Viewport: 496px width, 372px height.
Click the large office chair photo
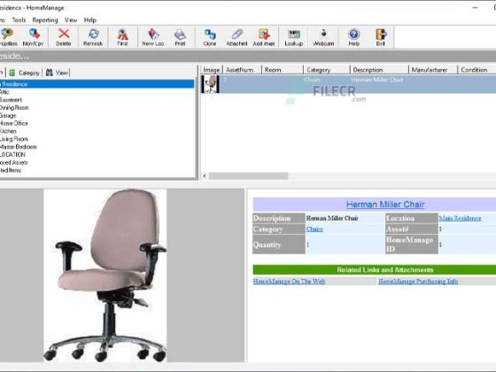coord(105,275)
